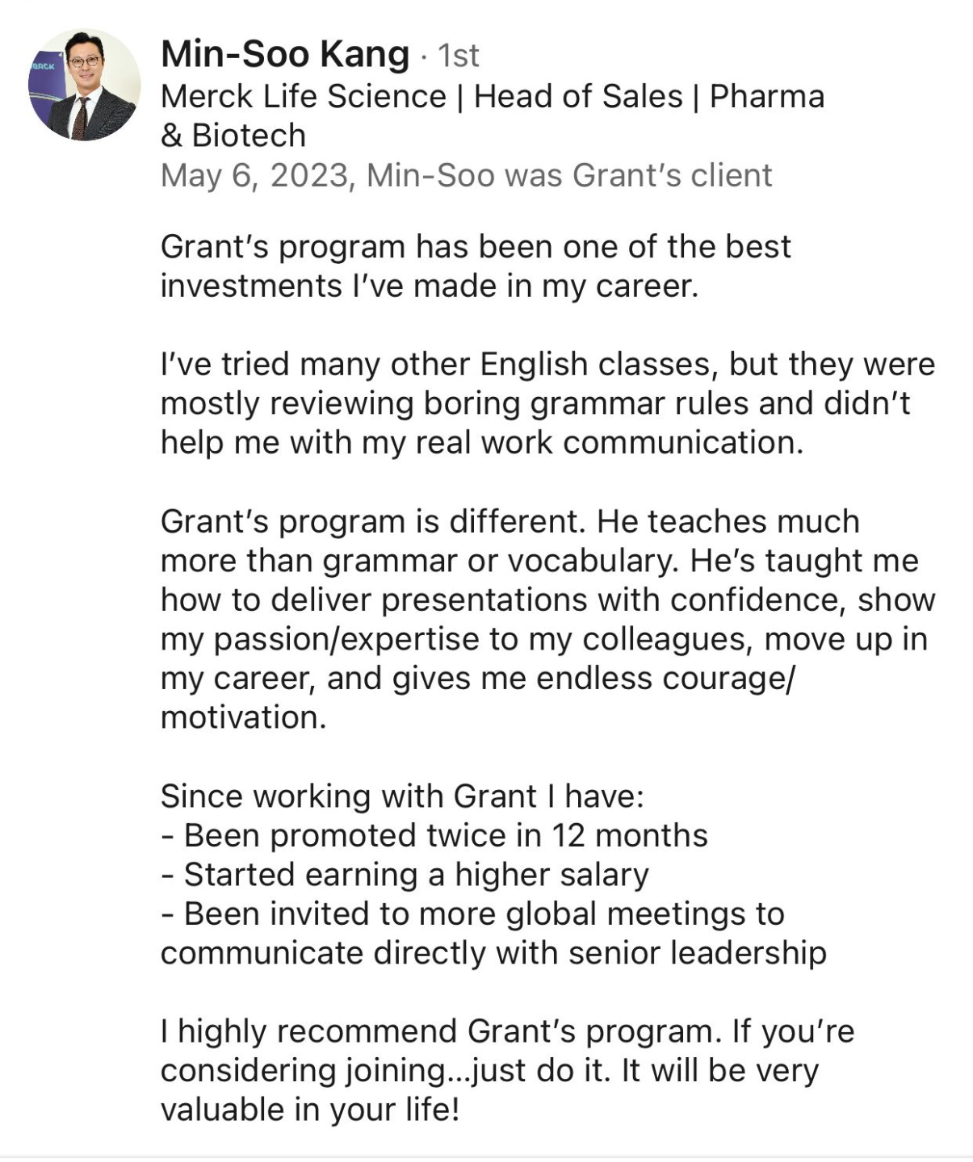Click the "Started earning a higher salary" bullet
973x1162 pixels.
pyautogui.click(x=405, y=875)
